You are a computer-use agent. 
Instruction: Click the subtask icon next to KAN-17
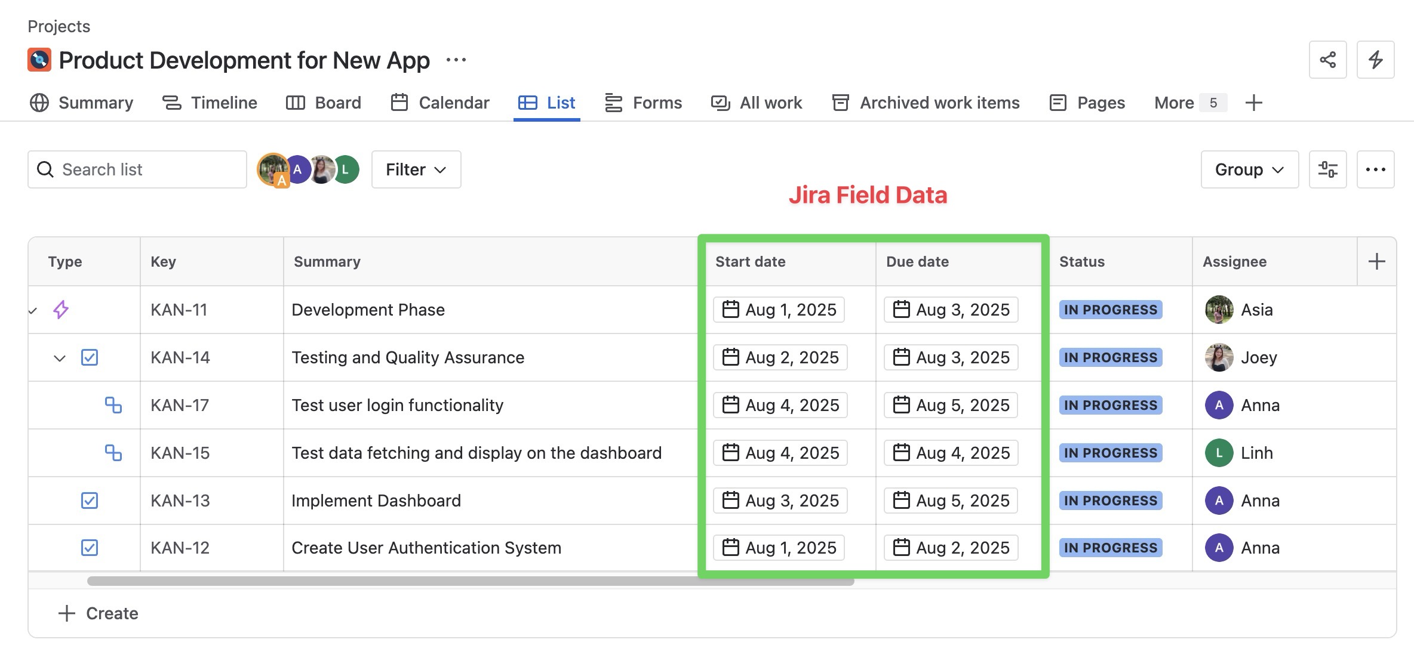click(x=113, y=405)
